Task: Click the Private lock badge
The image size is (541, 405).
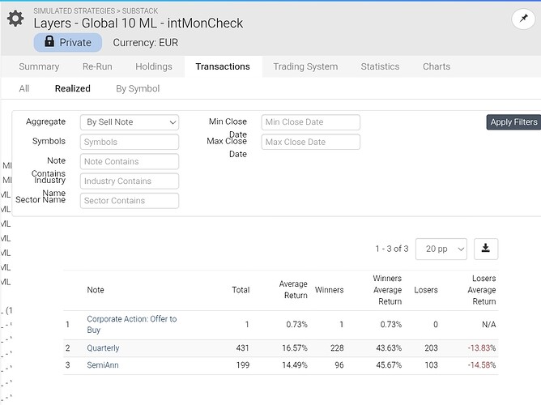Action: tap(68, 42)
